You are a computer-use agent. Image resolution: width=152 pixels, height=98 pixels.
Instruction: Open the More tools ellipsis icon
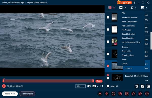pyautogui.click(x=147, y=94)
